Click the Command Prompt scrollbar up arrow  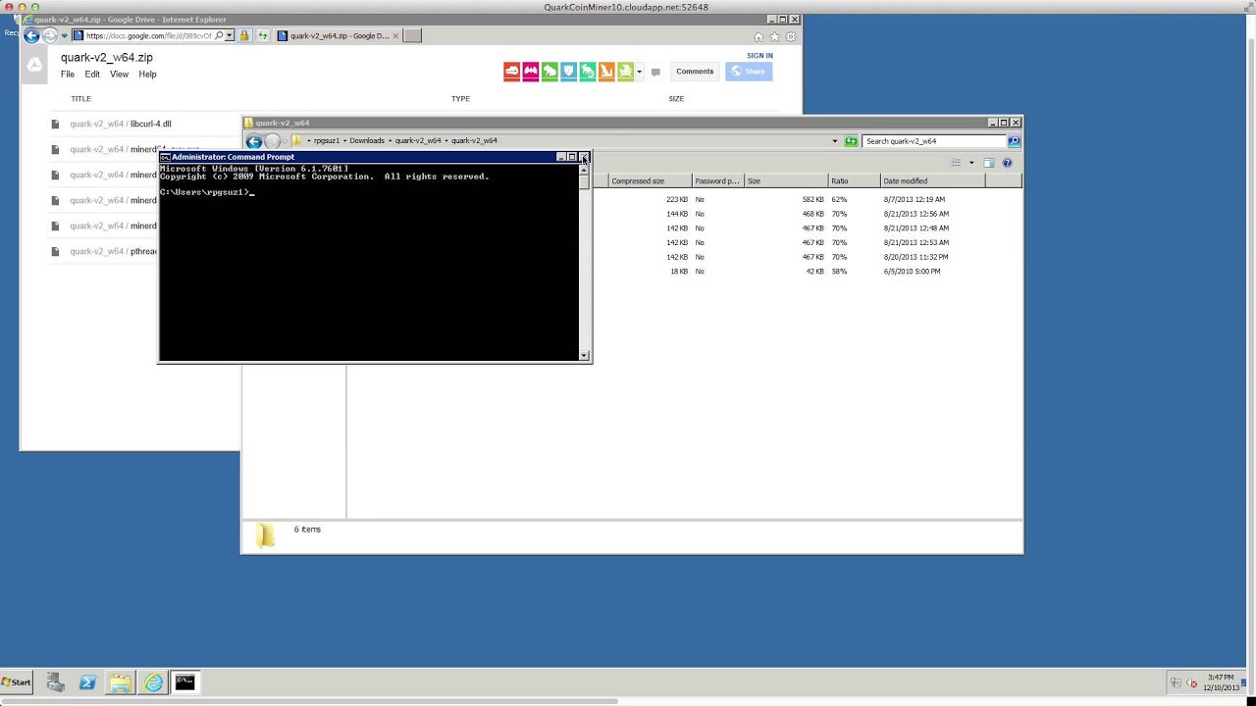coord(585,170)
